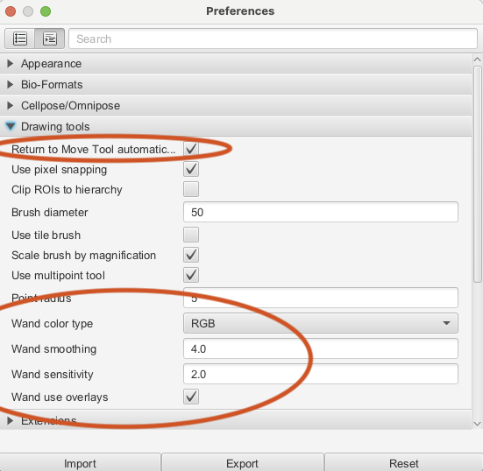Click the Reset button

(404, 463)
